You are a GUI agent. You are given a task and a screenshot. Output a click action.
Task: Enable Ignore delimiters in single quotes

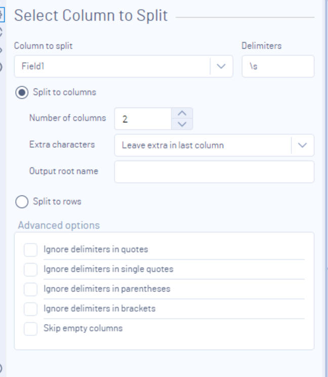point(30,270)
